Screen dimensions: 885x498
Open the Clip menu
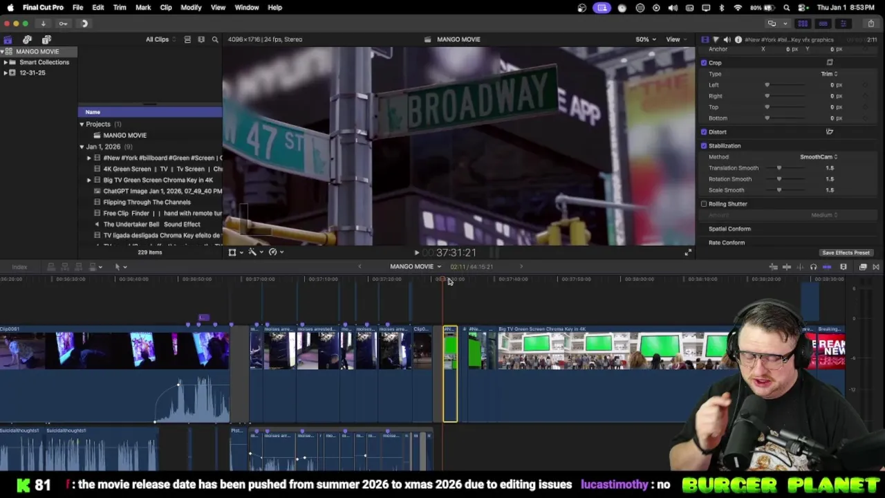(x=166, y=8)
